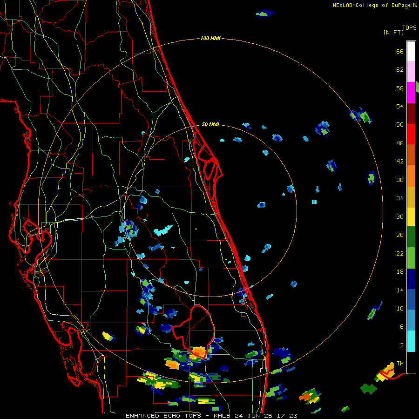Click the 50 NMI range ring label
This screenshot has width=419, height=419.
210,124
